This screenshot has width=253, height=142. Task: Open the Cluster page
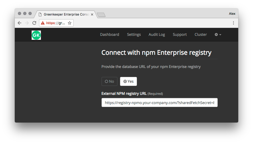201,35
